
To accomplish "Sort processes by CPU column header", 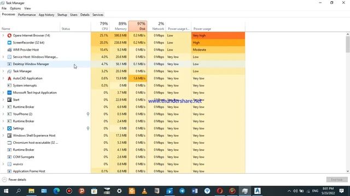I will pos(101,26).
